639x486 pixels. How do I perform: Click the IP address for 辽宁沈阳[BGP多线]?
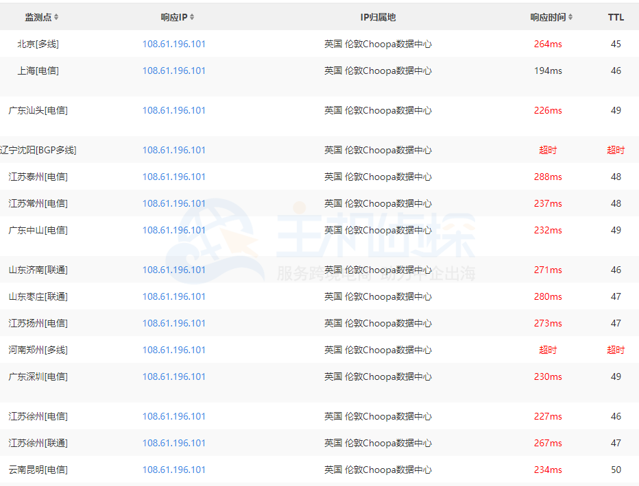173,150
